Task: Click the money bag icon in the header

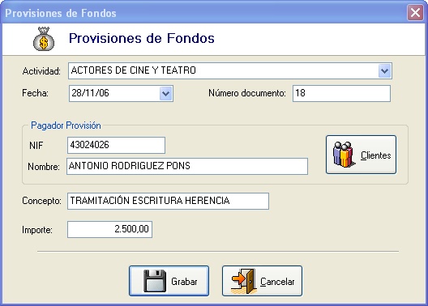Action: (44, 39)
